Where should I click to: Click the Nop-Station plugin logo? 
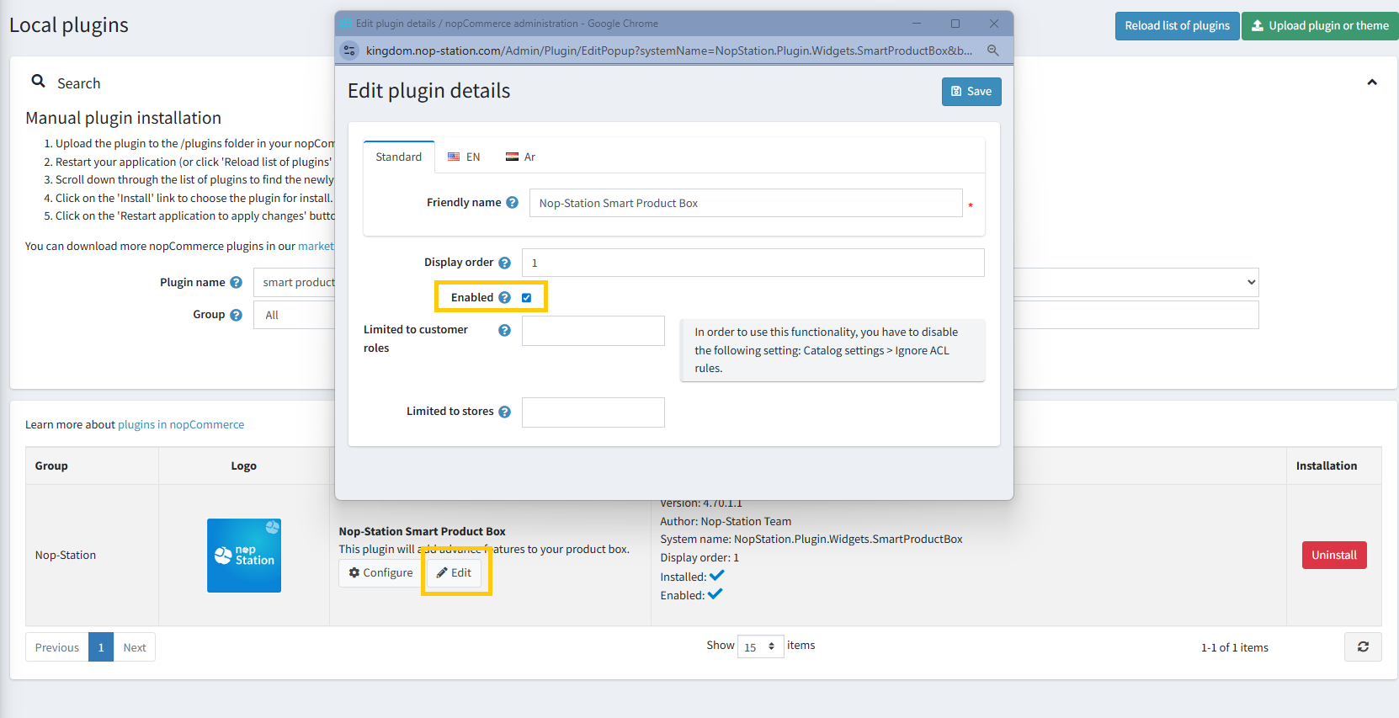coord(244,556)
